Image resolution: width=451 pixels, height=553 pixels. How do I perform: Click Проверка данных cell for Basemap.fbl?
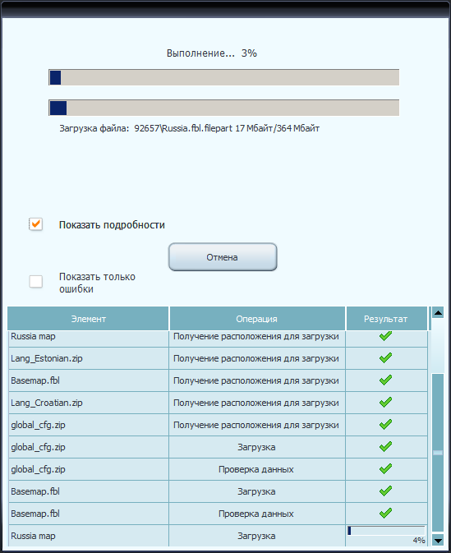click(x=256, y=514)
